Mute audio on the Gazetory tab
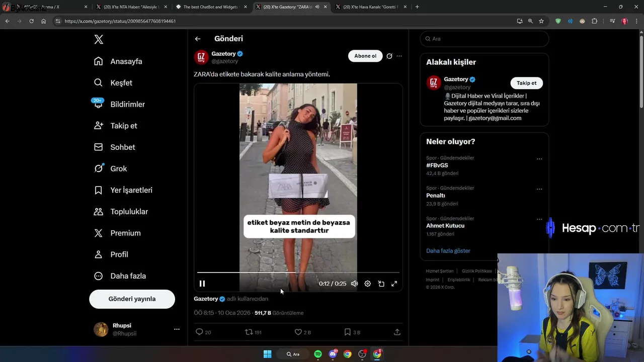This screenshot has width=644, height=362. (x=317, y=7)
